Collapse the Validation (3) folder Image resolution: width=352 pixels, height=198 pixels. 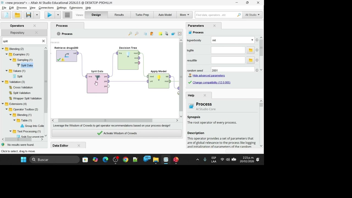tap(3, 82)
